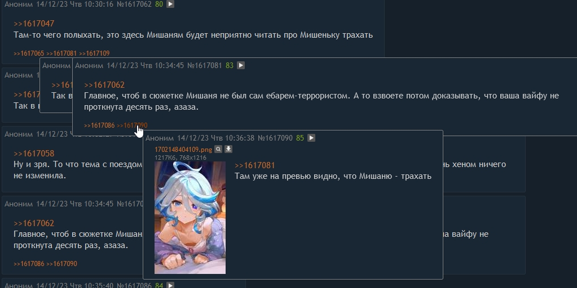Follow the >>1617047 quote link in the top post
Viewport: 577px width, 288px height.
34,24
